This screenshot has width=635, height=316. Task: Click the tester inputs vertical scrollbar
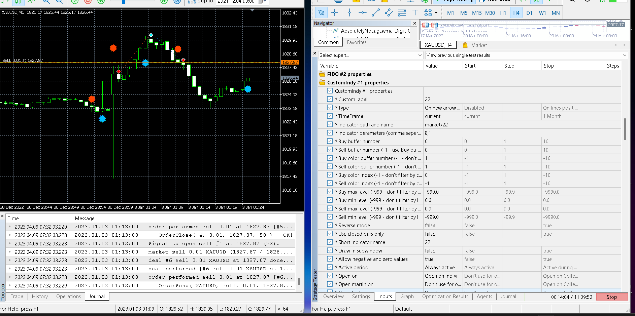(x=625, y=129)
